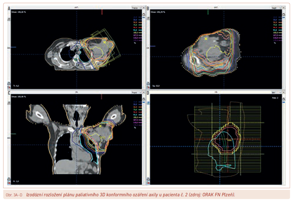The image size is (293, 201).
Task: Click the lock icon in sagittal panel B
Action: pyautogui.click(x=283, y=14)
